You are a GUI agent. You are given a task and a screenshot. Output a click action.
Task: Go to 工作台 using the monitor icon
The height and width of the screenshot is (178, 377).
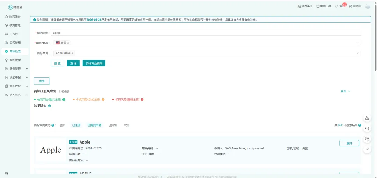pyautogui.click(x=6, y=34)
